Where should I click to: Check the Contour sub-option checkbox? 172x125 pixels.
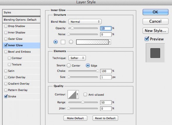(9, 58)
